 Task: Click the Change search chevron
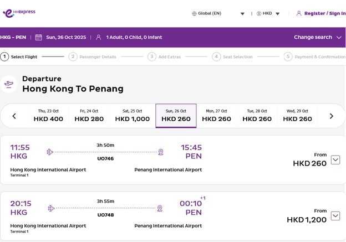(x=339, y=38)
